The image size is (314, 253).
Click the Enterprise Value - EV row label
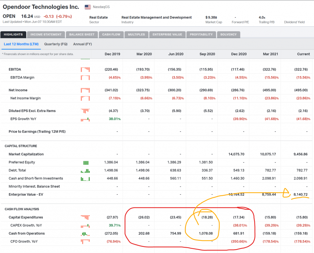pyautogui.click(x=26, y=194)
